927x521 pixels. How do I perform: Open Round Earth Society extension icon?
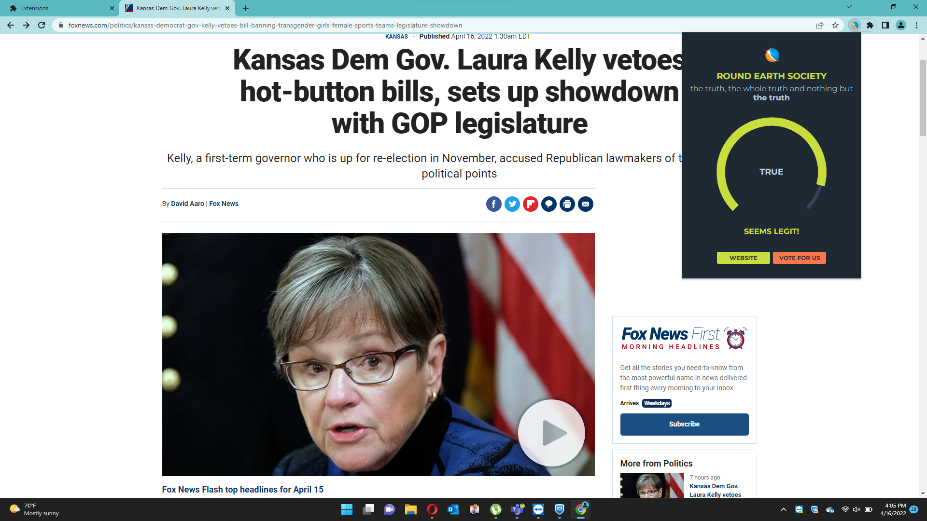coord(855,25)
